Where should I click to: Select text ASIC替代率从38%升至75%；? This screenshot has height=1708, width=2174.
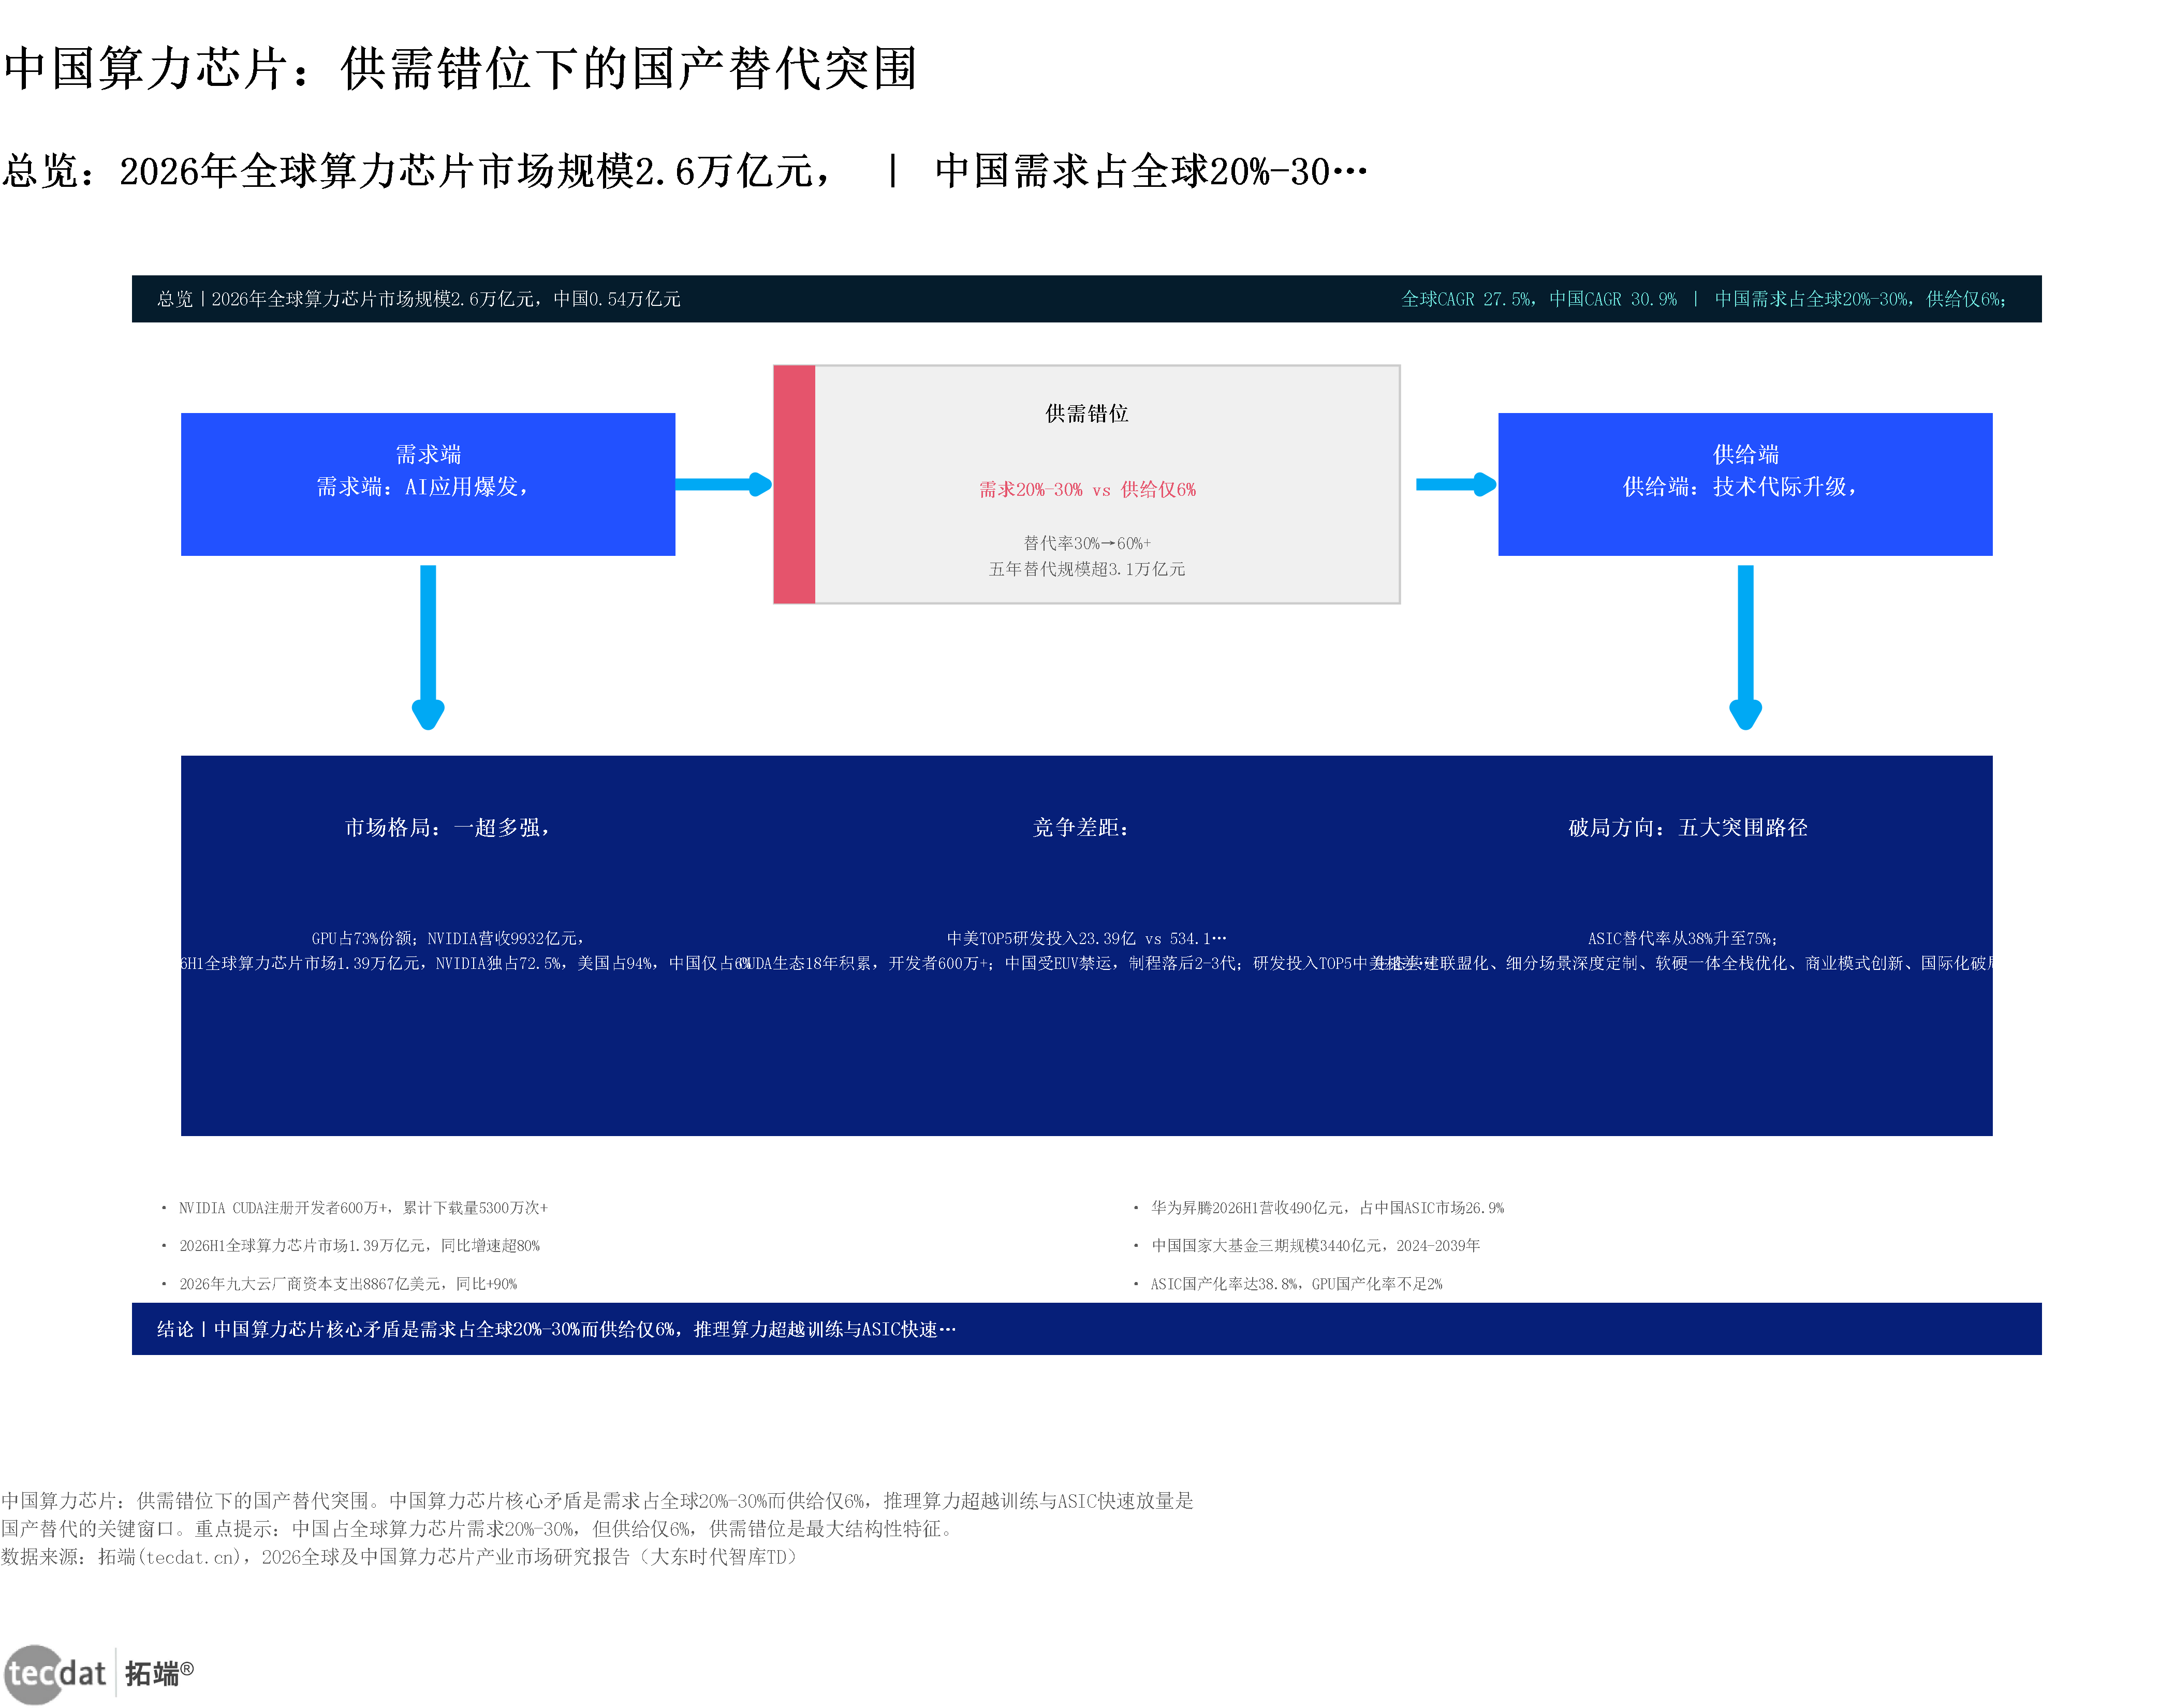coord(1684,938)
